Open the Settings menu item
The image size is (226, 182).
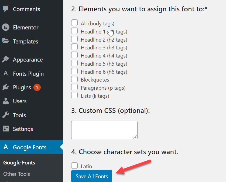32,129
